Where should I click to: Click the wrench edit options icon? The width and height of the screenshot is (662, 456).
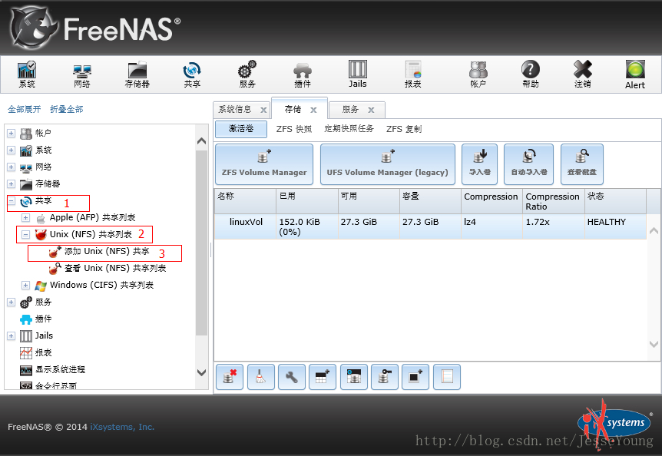click(292, 377)
